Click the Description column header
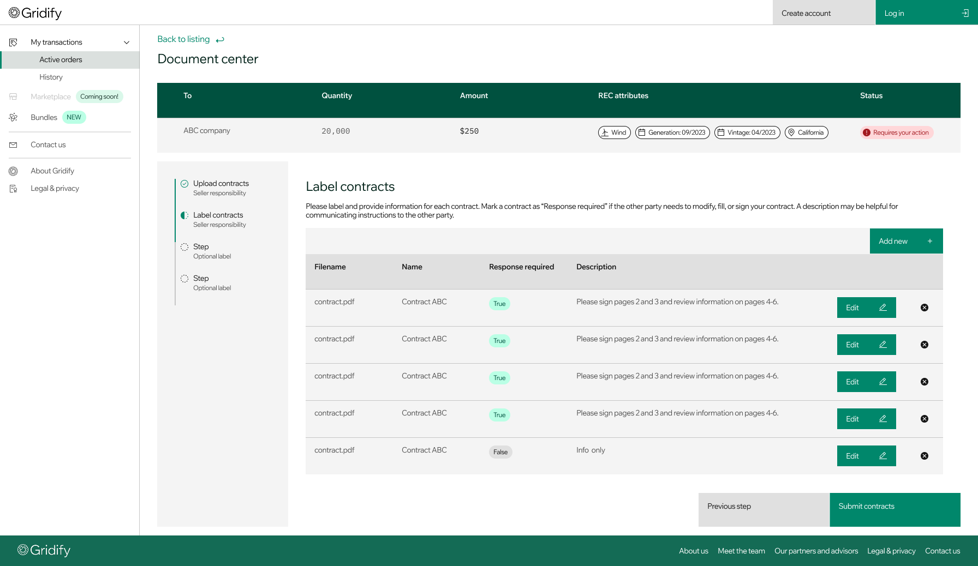The width and height of the screenshot is (978, 566). click(x=596, y=267)
